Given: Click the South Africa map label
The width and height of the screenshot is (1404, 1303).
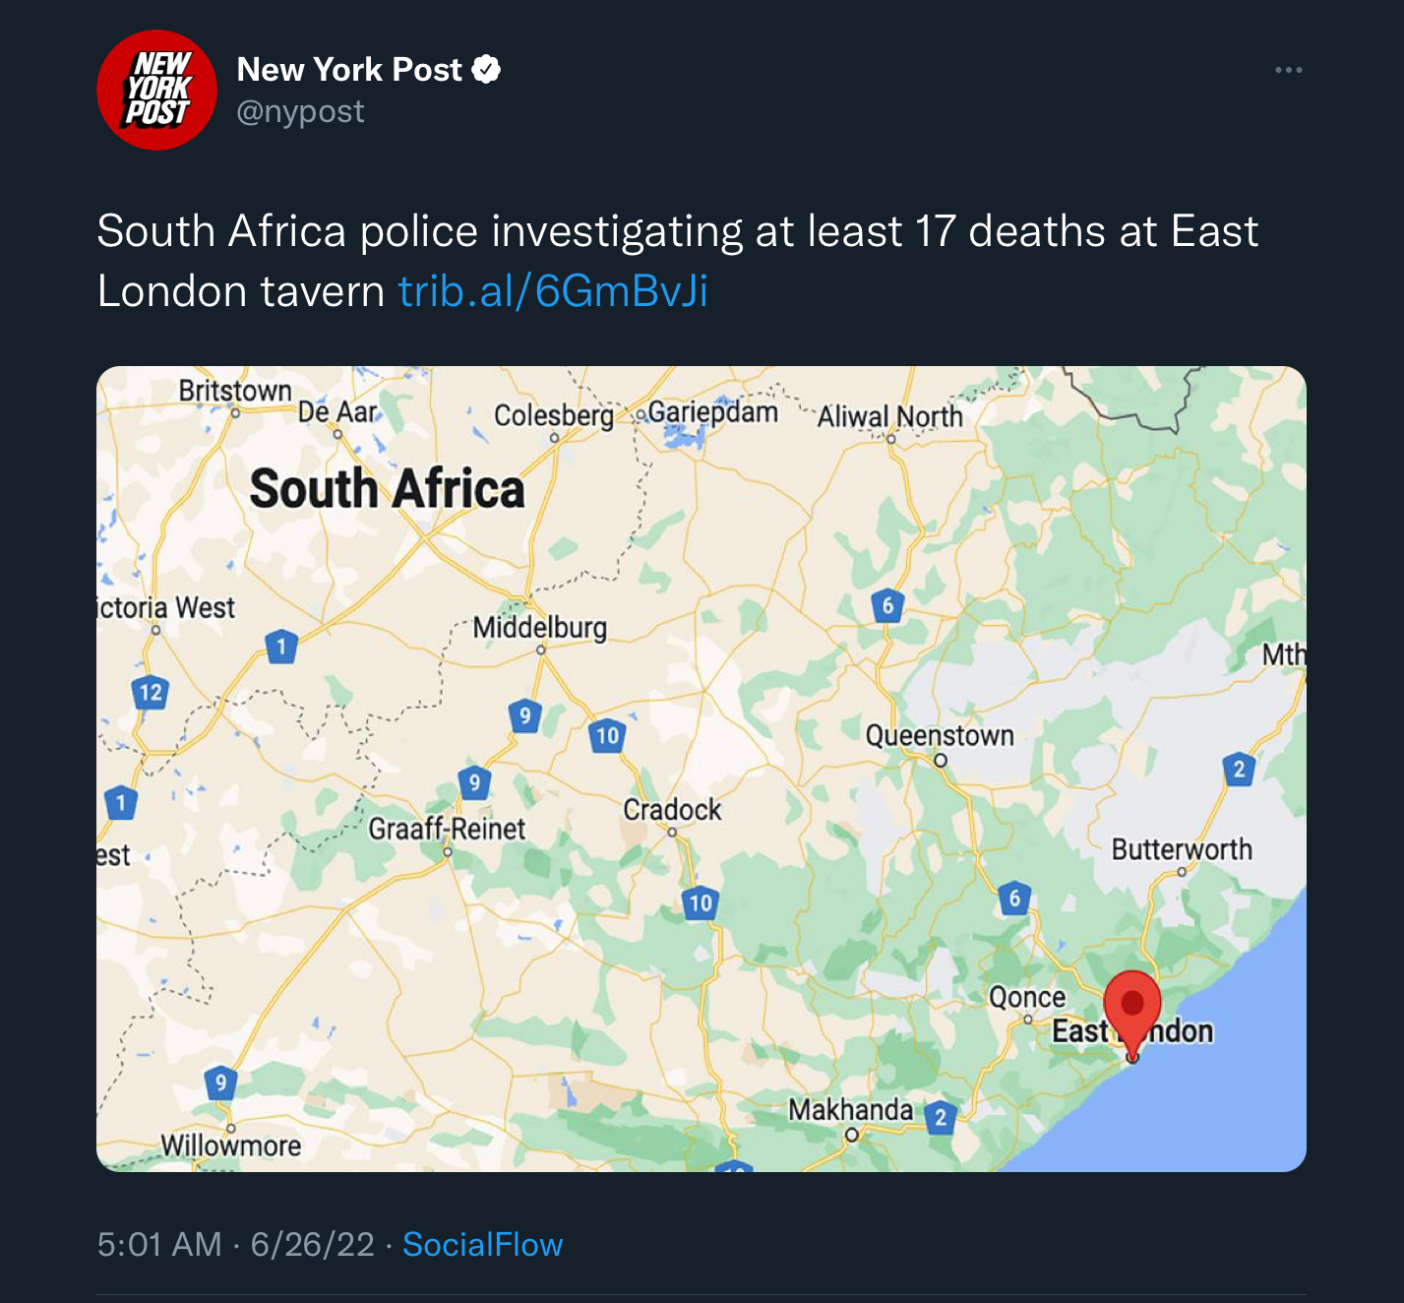Looking at the screenshot, I should 387,489.
